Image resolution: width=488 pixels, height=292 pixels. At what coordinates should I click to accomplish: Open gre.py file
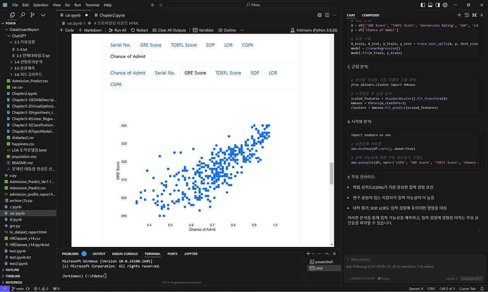tap(14, 226)
